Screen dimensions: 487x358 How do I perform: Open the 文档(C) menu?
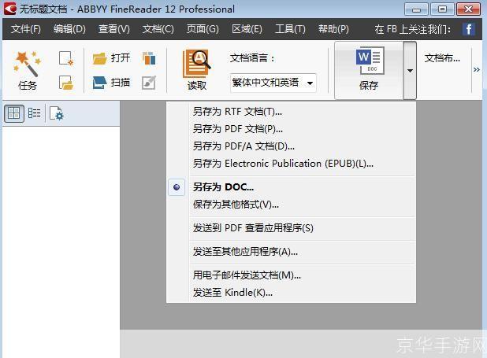click(x=158, y=29)
